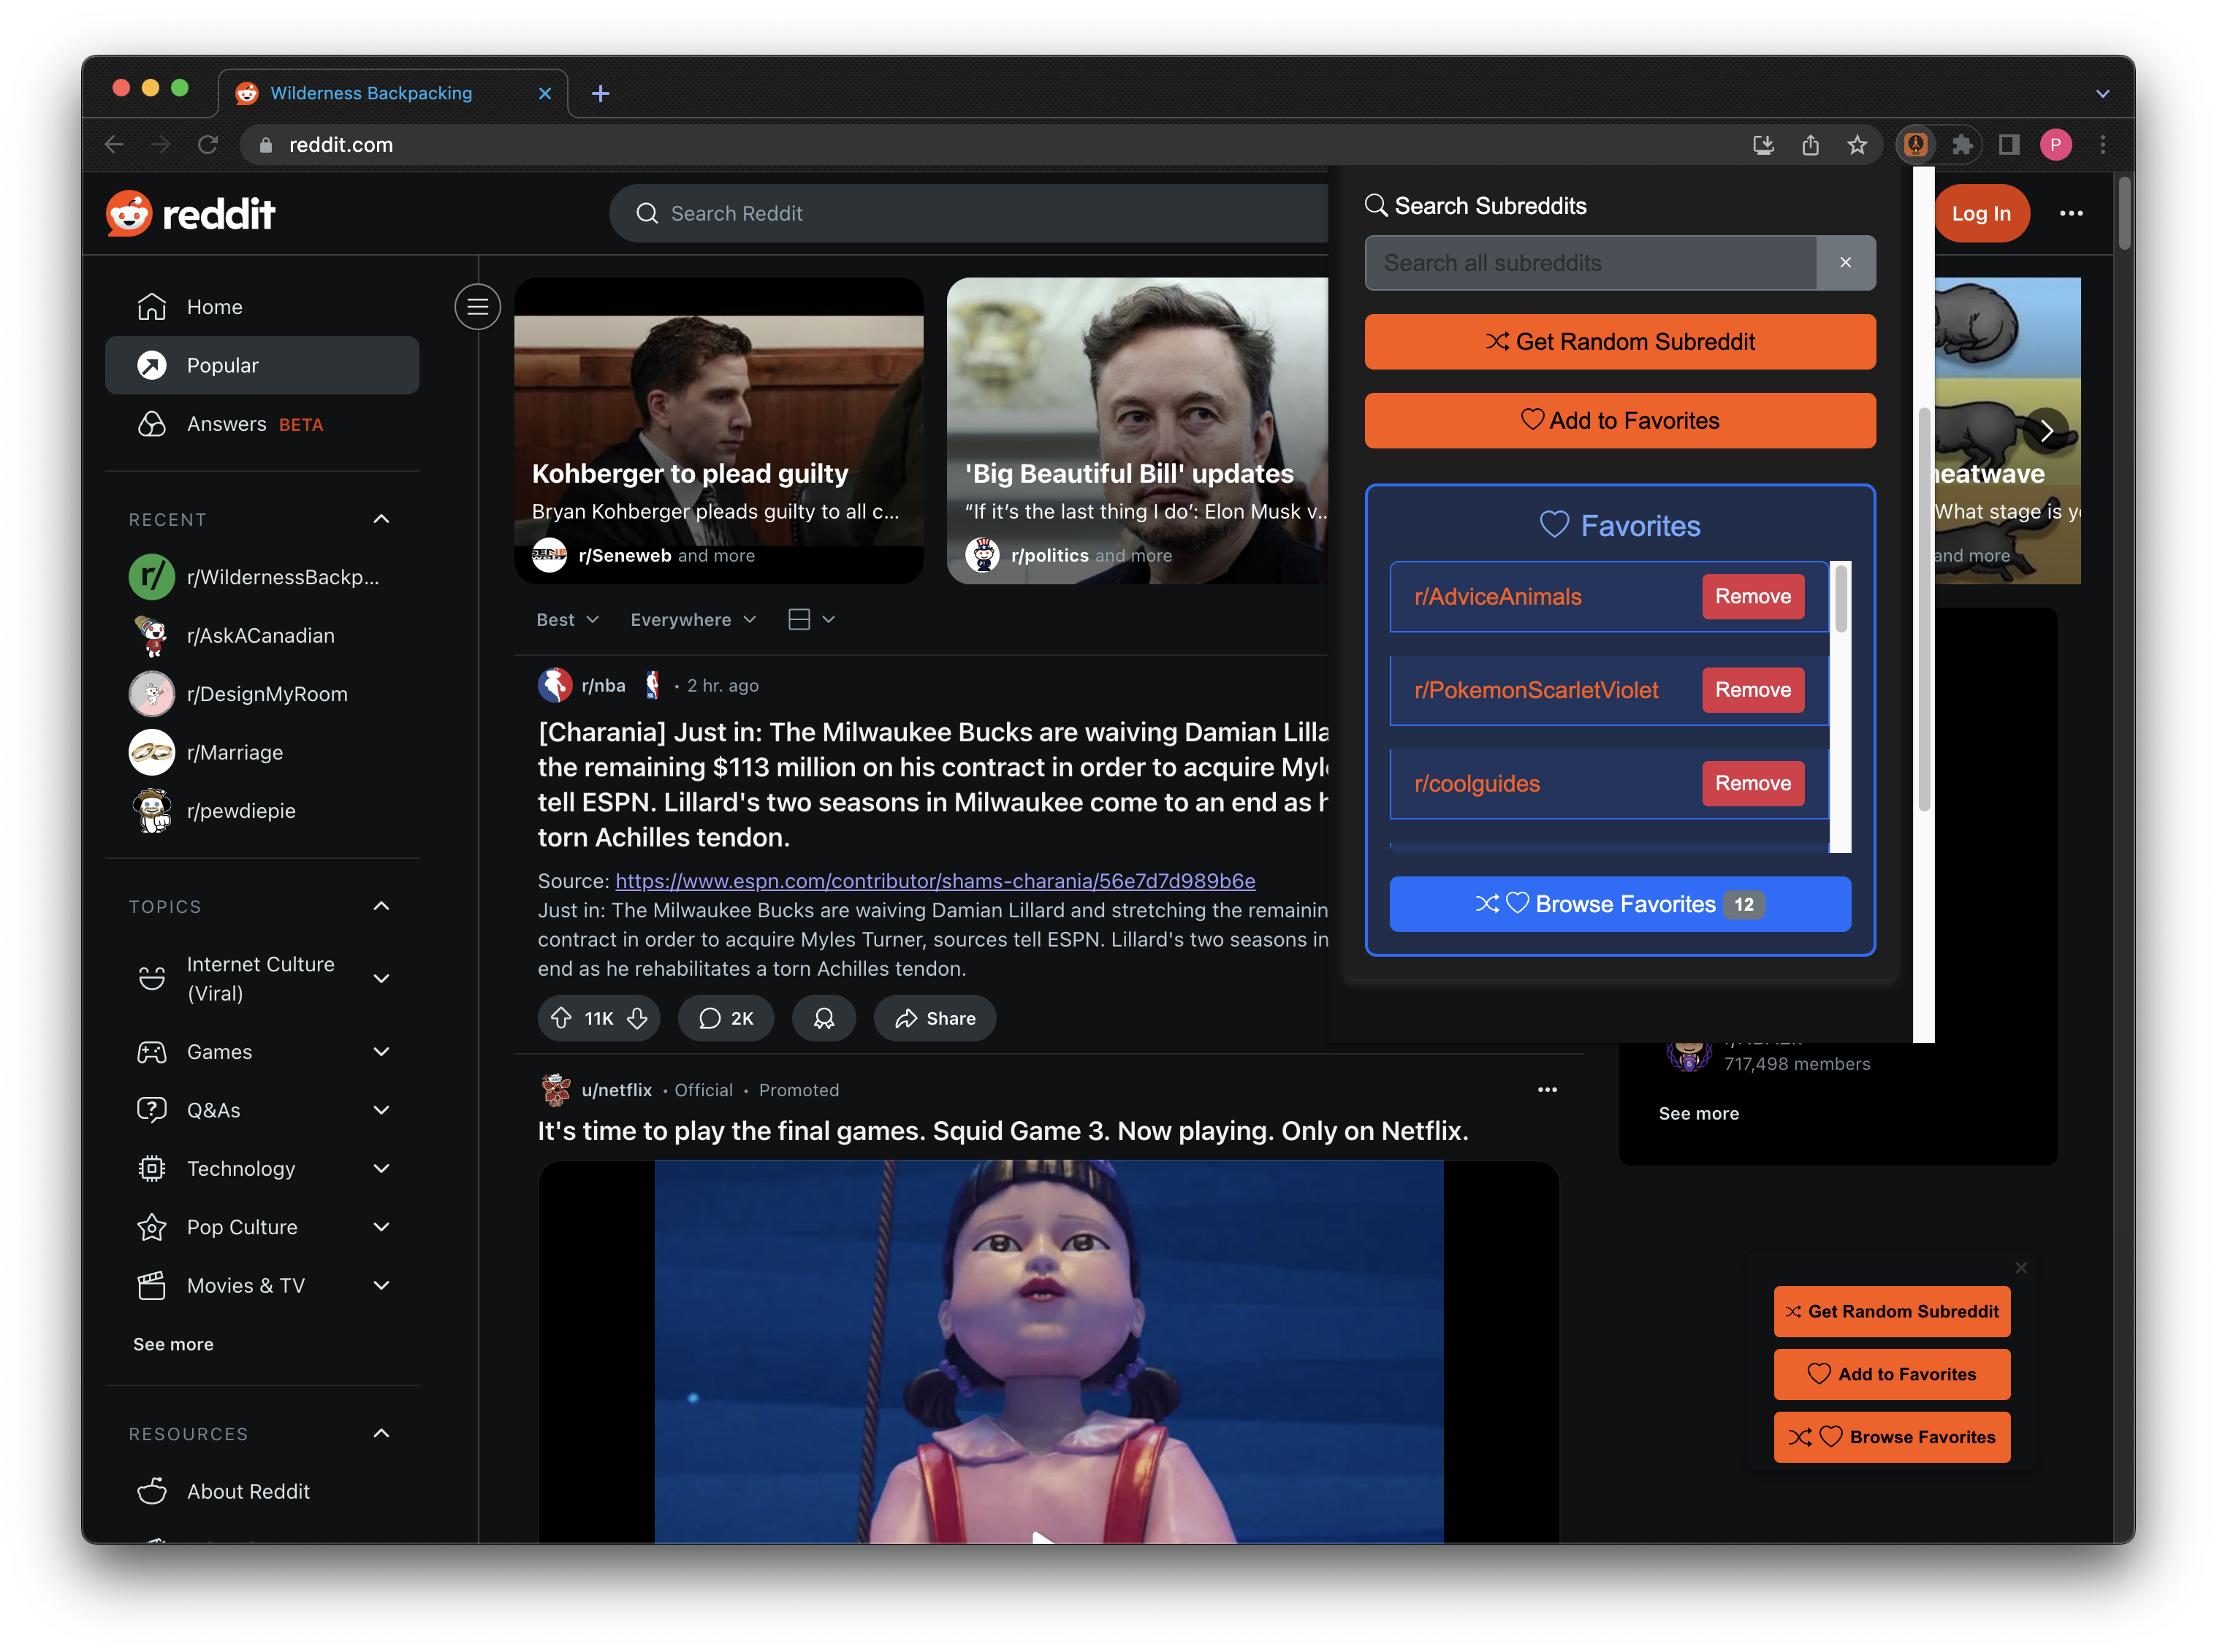Screen dimensions: 2217x1652
Task: Click Get Random Subreddit in the popup
Action: pos(1620,342)
